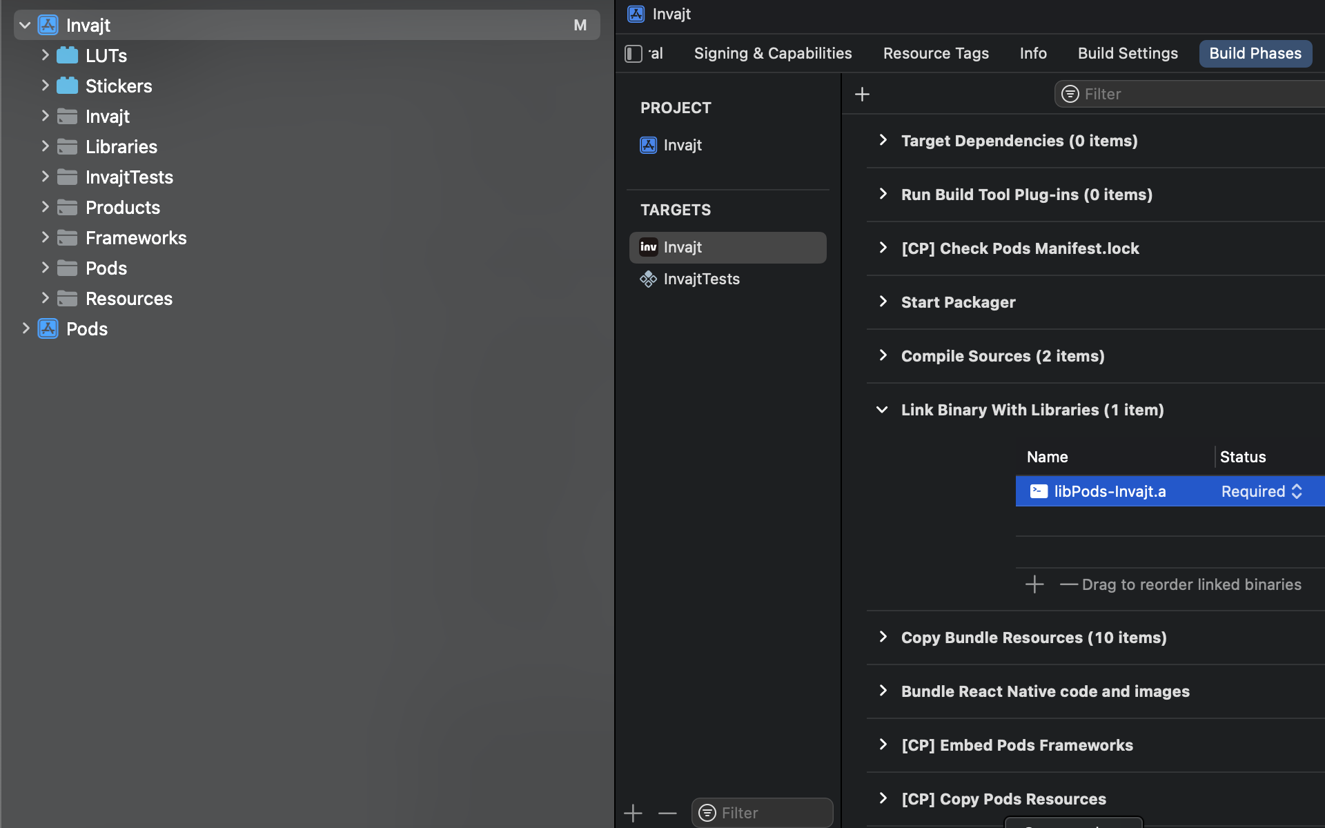Toggle the targets list sidebar icon

634,54
